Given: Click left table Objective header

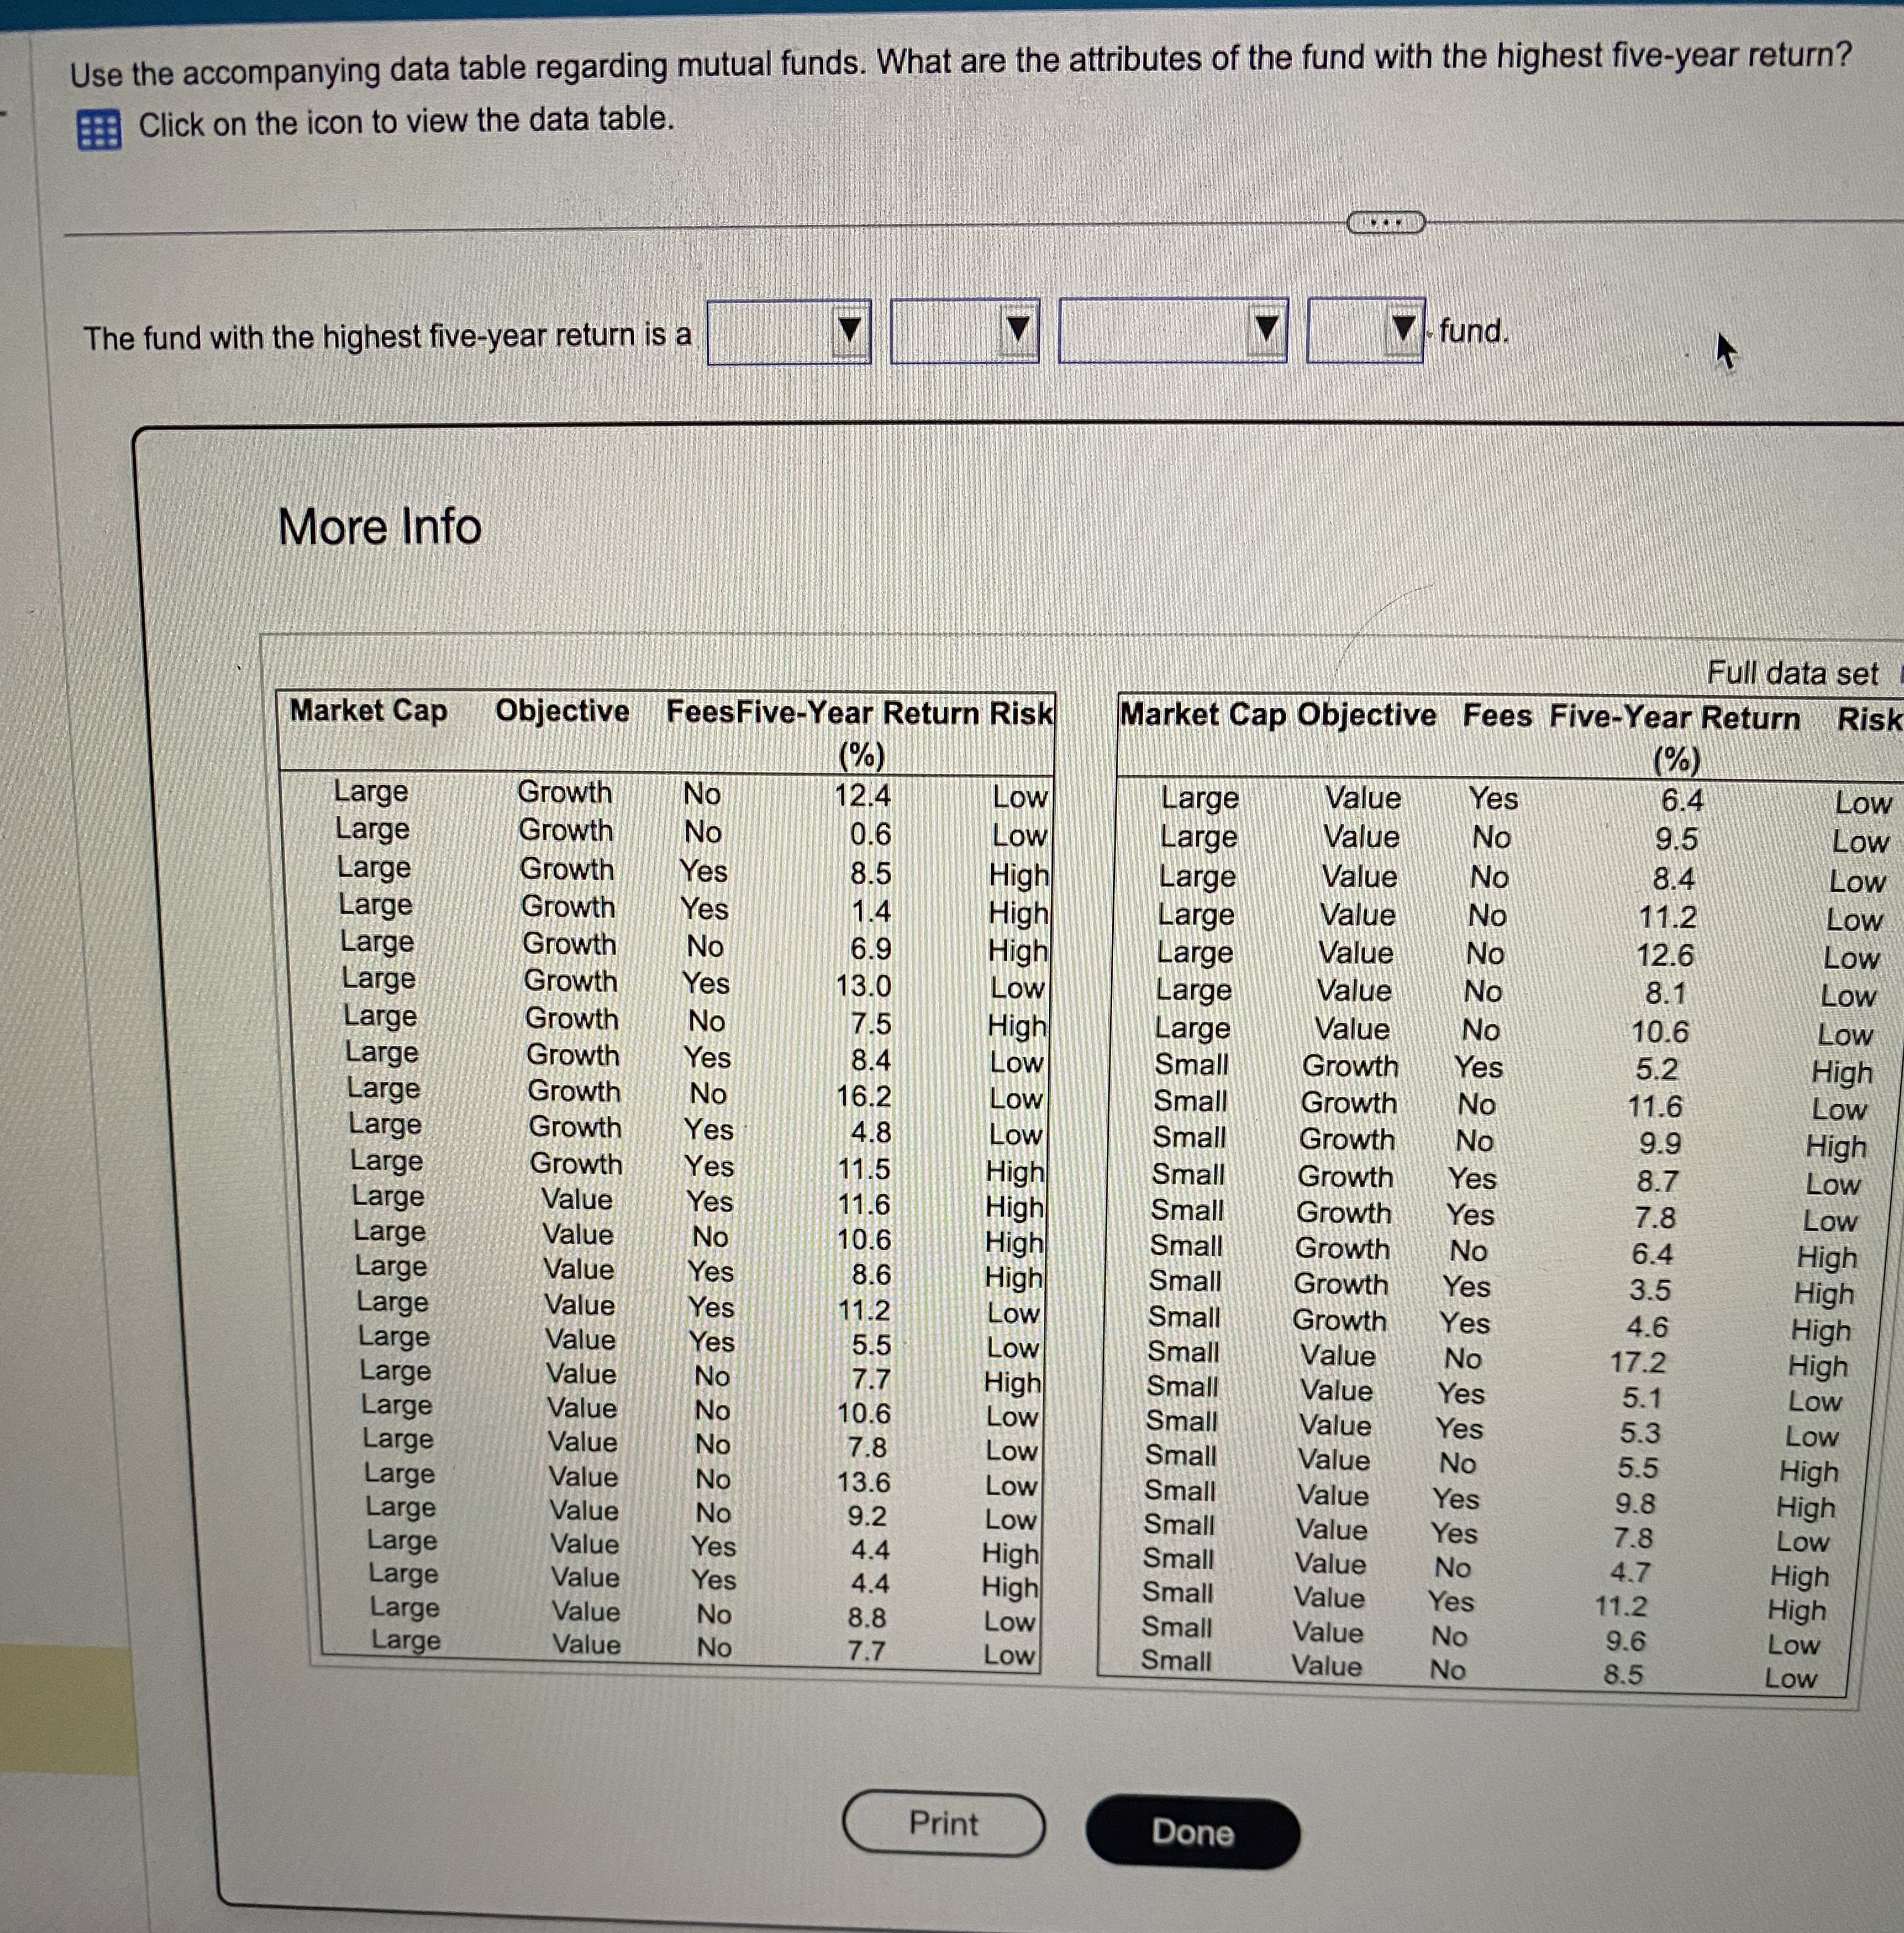Looking at the screenshot, I should [x=562, y=711].
